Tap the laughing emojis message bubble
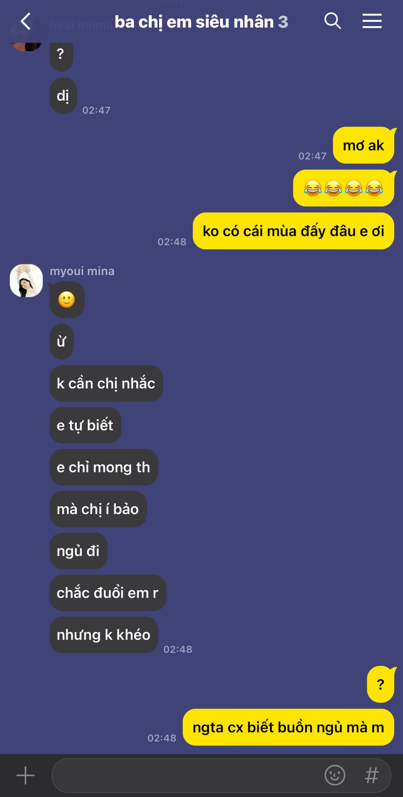403x797 pixels. pyautogui.click(x=344, y=188)
